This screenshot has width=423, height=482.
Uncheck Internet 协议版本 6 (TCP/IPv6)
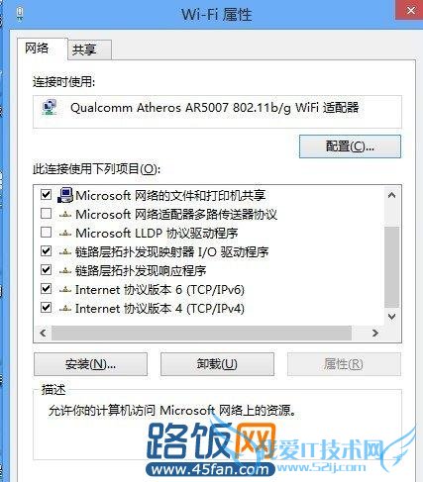click(x=46, y=289)
